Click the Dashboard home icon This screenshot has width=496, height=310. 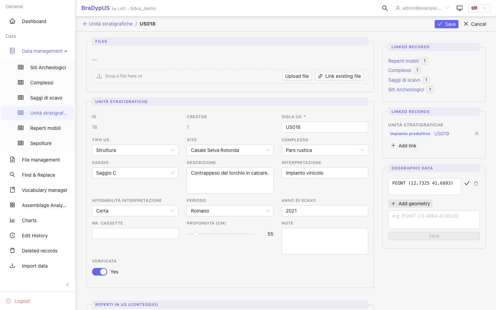tap(12, 21)
